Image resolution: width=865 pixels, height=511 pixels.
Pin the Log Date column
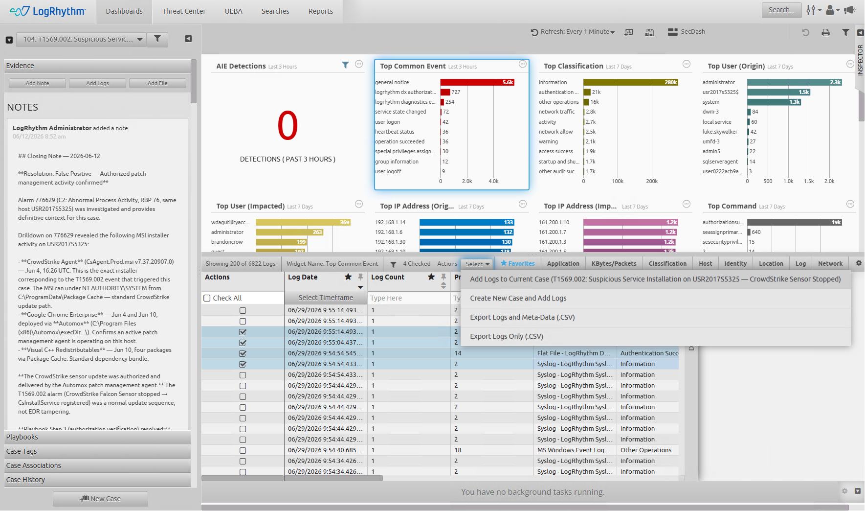click(x=360, y=277)
